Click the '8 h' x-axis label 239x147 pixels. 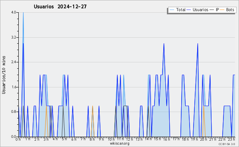pyautogui.click(x=92, y=139)
